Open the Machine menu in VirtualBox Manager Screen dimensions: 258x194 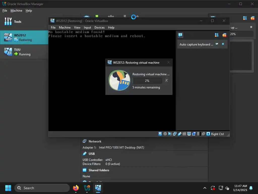[x=16, y=11]
